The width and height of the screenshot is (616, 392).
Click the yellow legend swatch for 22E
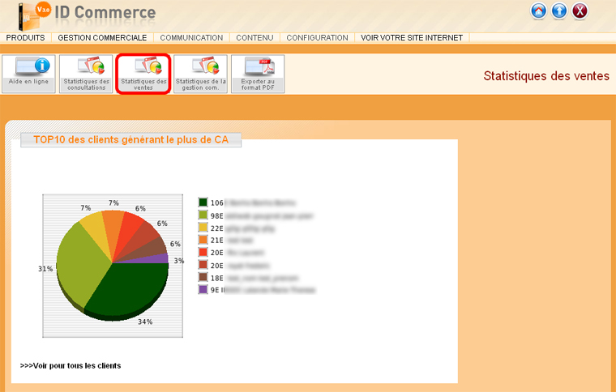tap(203, 228)
